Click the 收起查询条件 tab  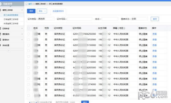pyautogui.click(x=58, y=11)
